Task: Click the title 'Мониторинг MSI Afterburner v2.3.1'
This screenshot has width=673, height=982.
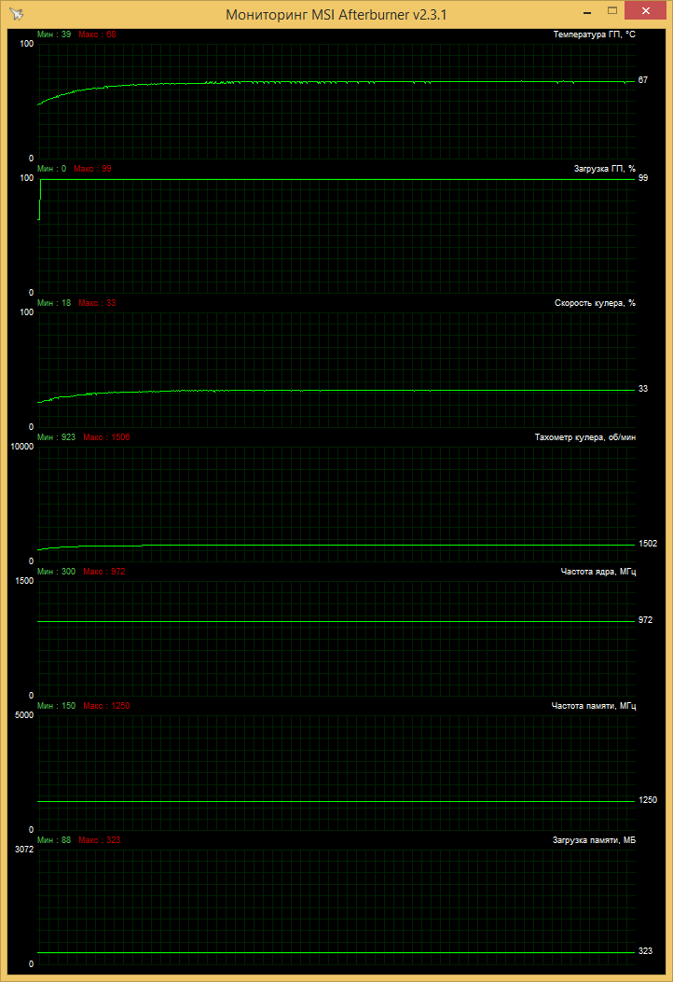Action: (336, 14)
